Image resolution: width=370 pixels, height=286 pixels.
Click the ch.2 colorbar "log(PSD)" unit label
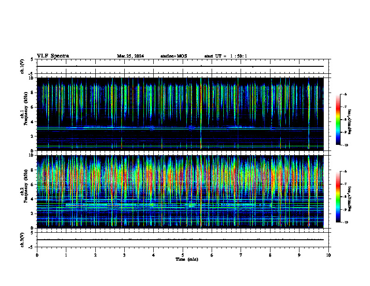point(350,199)
